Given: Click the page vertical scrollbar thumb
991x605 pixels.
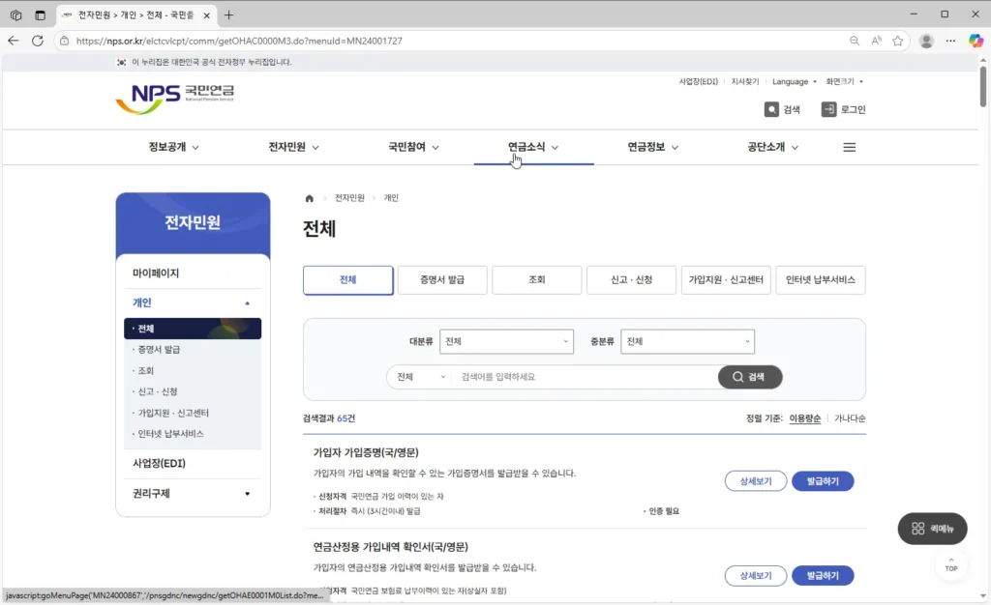Looking at the screenshot, I should tap(983, 86).
